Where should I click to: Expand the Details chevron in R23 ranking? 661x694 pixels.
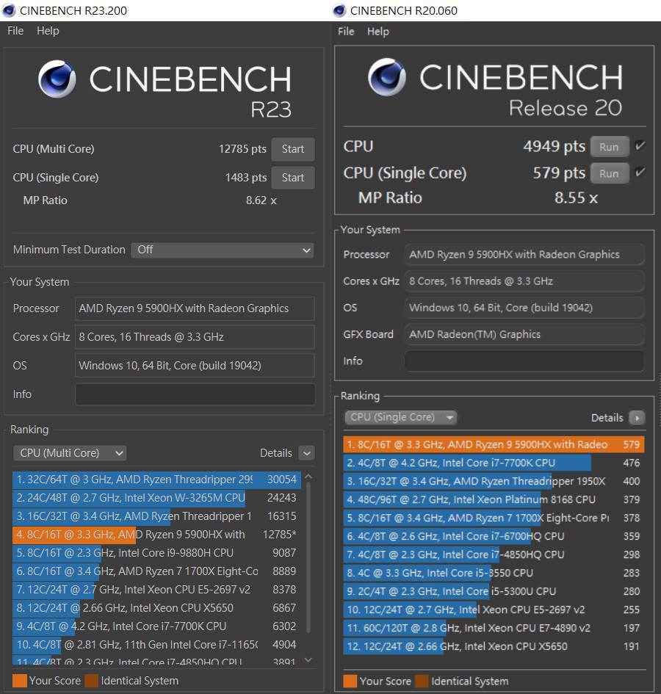[x=306, y=453]
